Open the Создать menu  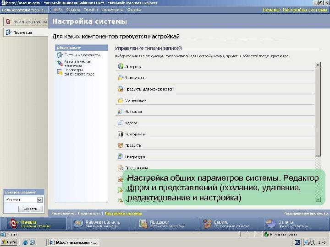click(73, 10)
